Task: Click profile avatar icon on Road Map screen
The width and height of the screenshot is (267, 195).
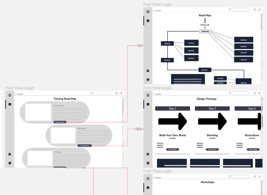Action: point(259,10)
